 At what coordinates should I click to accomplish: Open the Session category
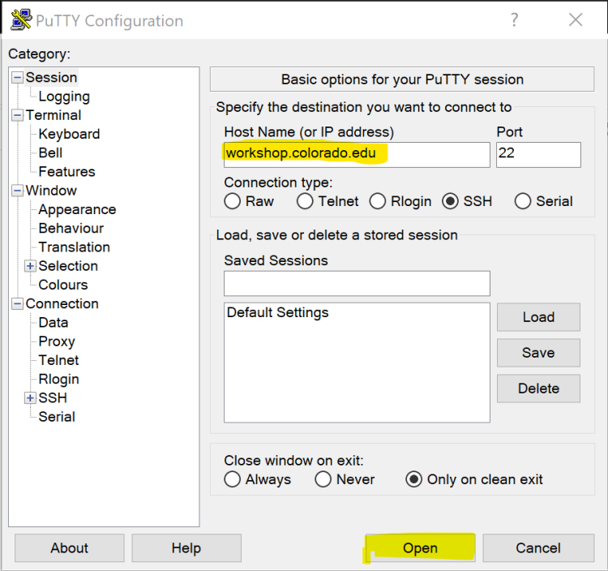[x=52, y=77]
